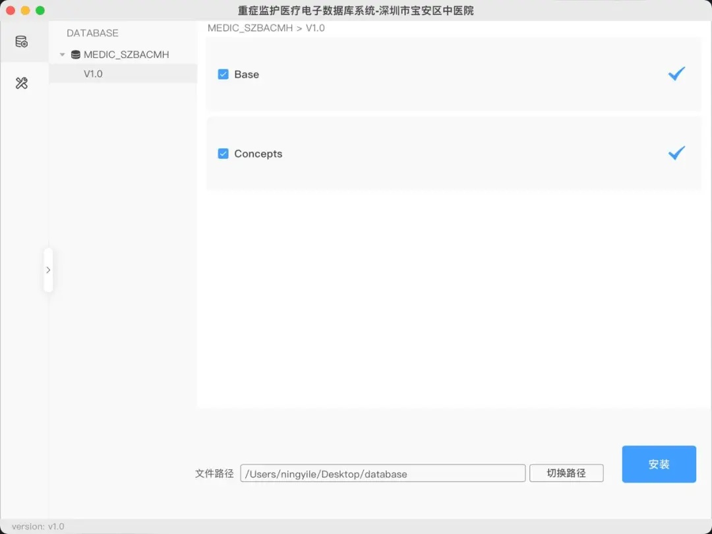Click the 切换路径 switch path button
The image size is (712, 534).
pyautogui.click(x=566, y=473)
